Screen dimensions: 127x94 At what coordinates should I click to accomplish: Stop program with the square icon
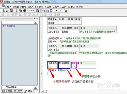coord(60,11)
